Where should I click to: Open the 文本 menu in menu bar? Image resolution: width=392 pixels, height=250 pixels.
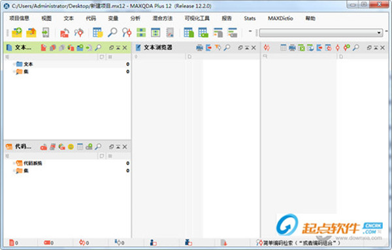pos(69,18)
